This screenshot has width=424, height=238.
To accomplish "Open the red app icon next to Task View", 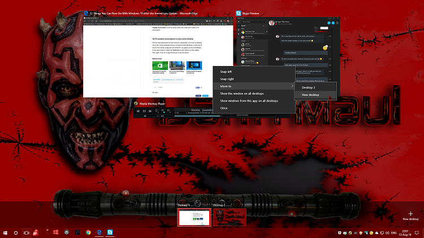I will pyautogui.click(x=36, y=232).
